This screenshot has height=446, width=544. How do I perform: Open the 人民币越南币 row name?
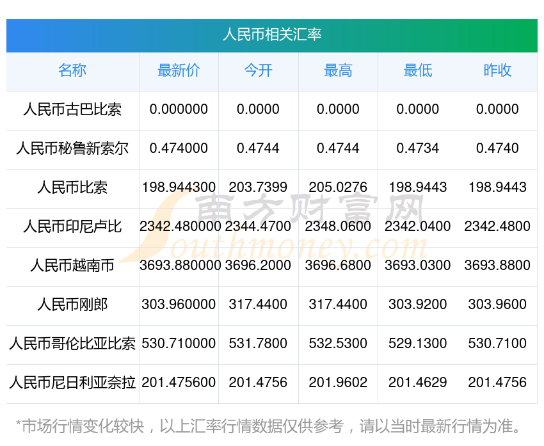click(72, 266)
